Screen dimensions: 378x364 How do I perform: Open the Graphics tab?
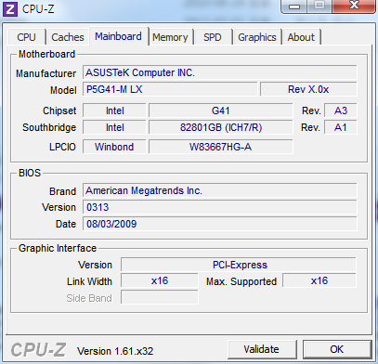point(257,37)
